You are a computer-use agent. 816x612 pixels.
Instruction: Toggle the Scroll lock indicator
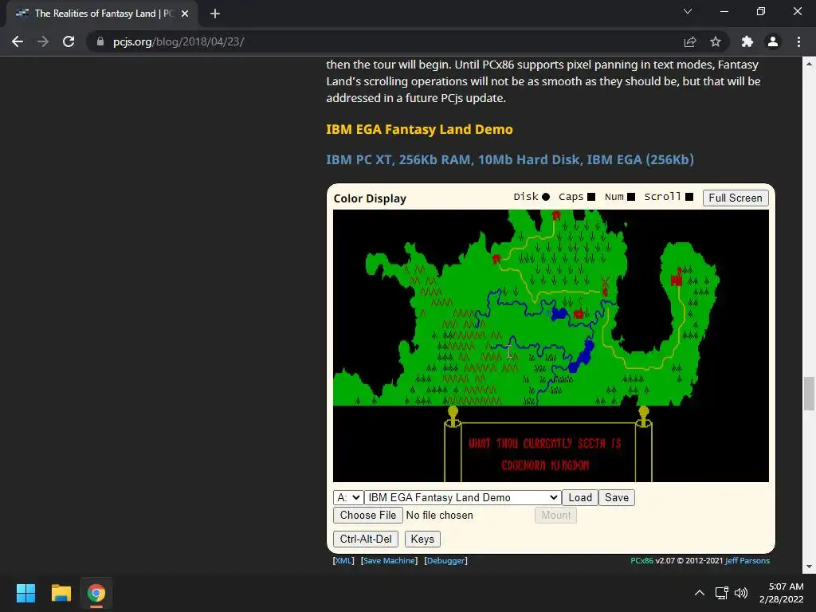pos(689,197)
